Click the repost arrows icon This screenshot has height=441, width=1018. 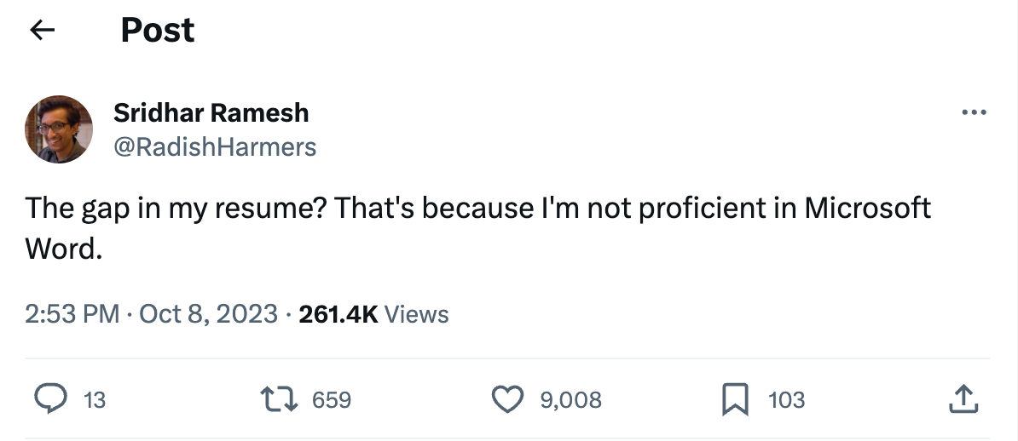[281, 399]
